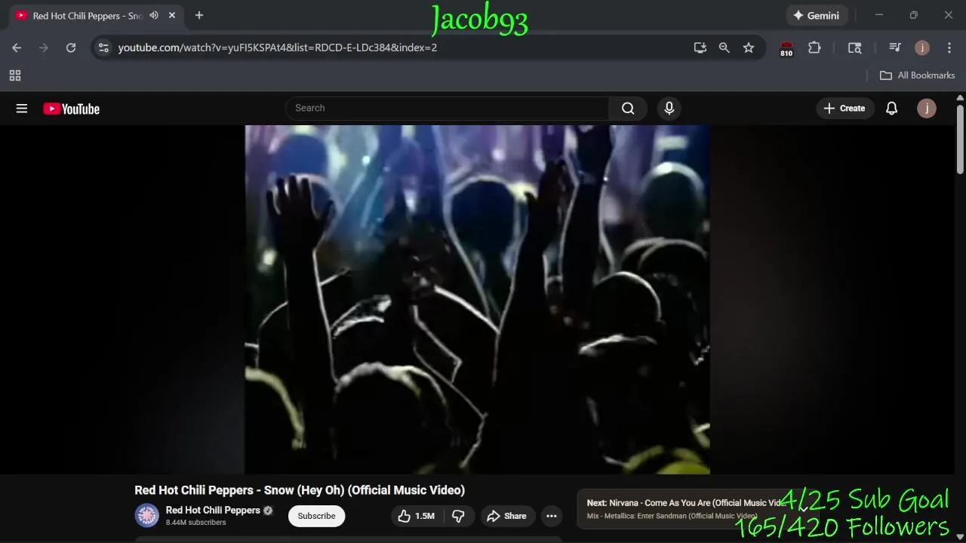Open the Extensions puzzle icon
This screenshot has width=966, height=543.
pos(814,48)
